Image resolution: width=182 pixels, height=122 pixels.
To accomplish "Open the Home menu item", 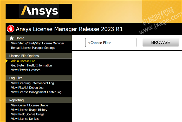I will tap(20, 38).
